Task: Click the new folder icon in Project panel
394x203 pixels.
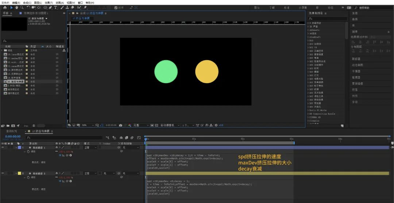Action: pos(8,125)
